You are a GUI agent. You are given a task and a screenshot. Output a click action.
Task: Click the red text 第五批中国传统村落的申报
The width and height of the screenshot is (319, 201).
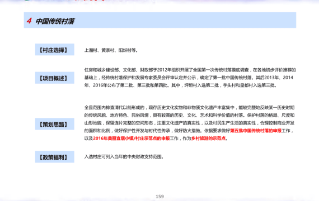pyautogui.click(x=256, y=131)
